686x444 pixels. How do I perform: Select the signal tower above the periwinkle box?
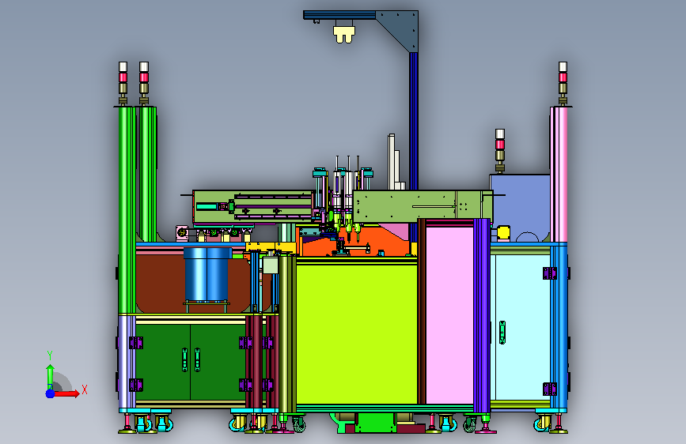pos(499,150)
